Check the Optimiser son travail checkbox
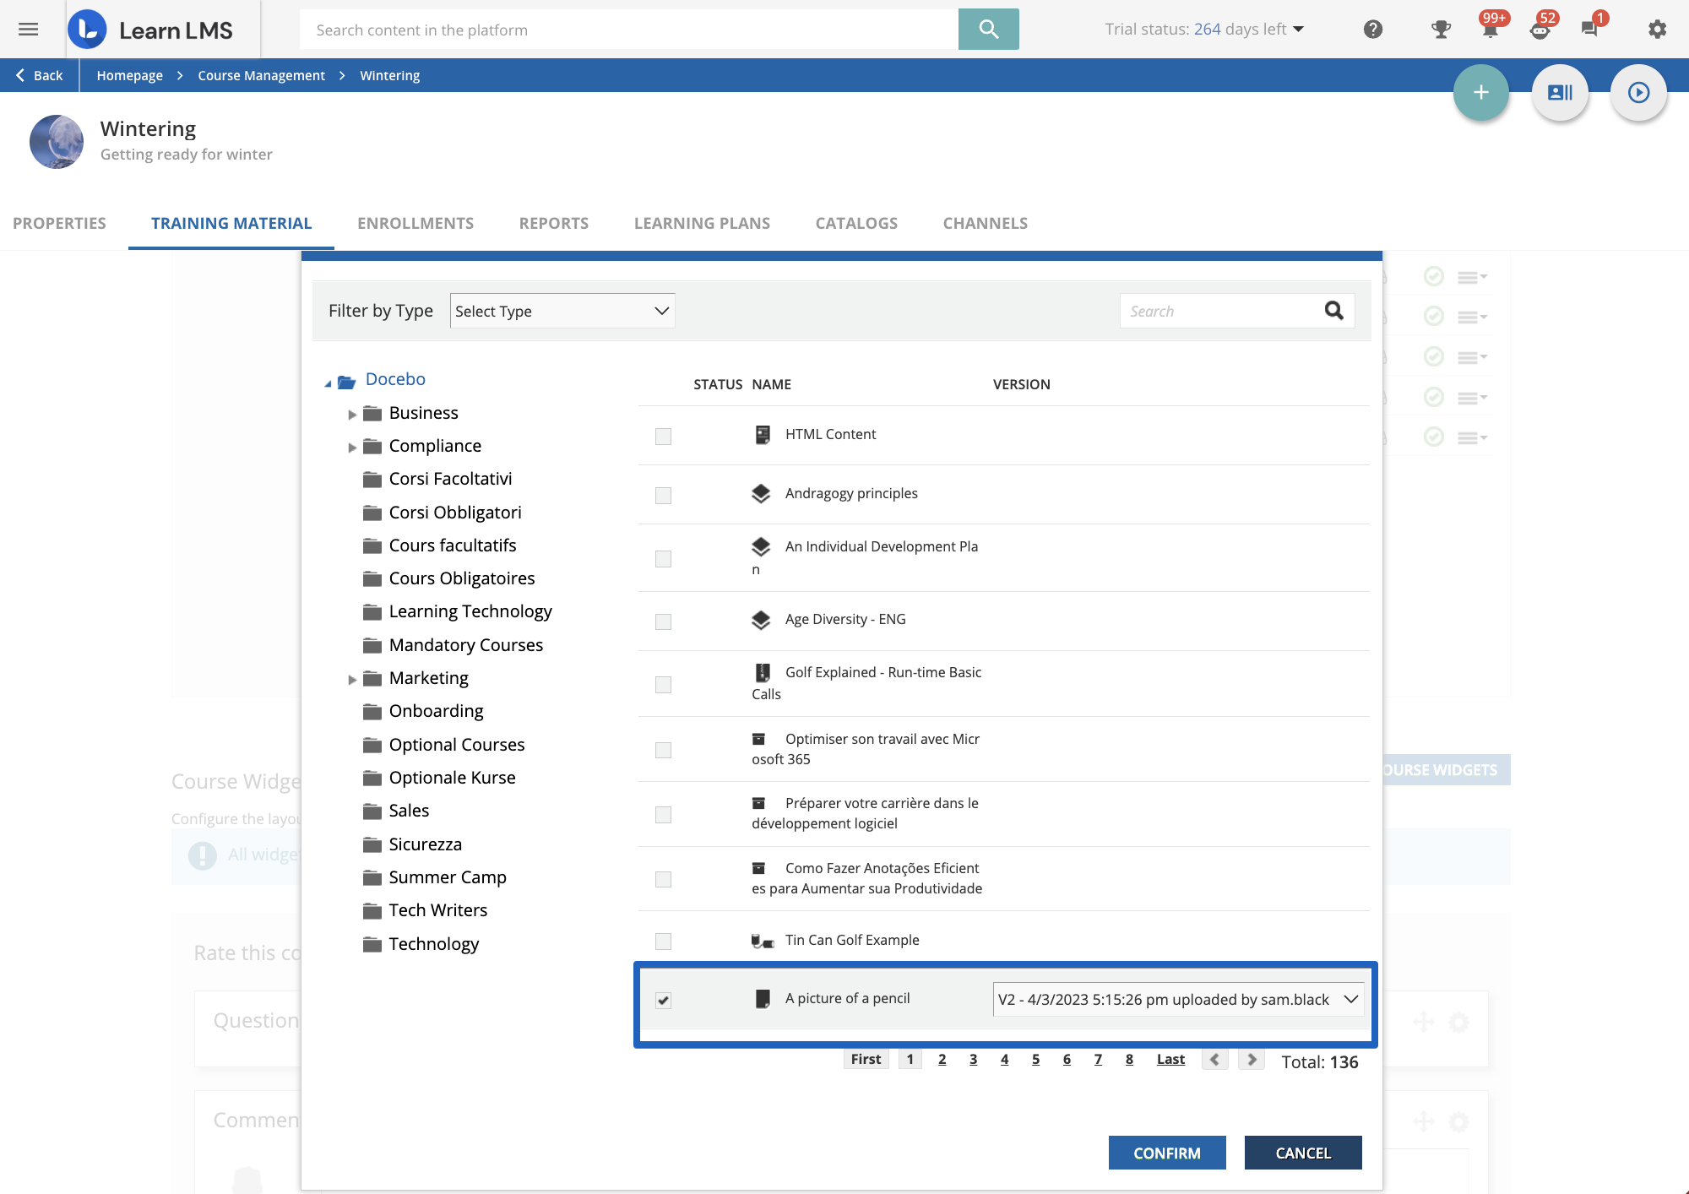 tap(663, 750)
